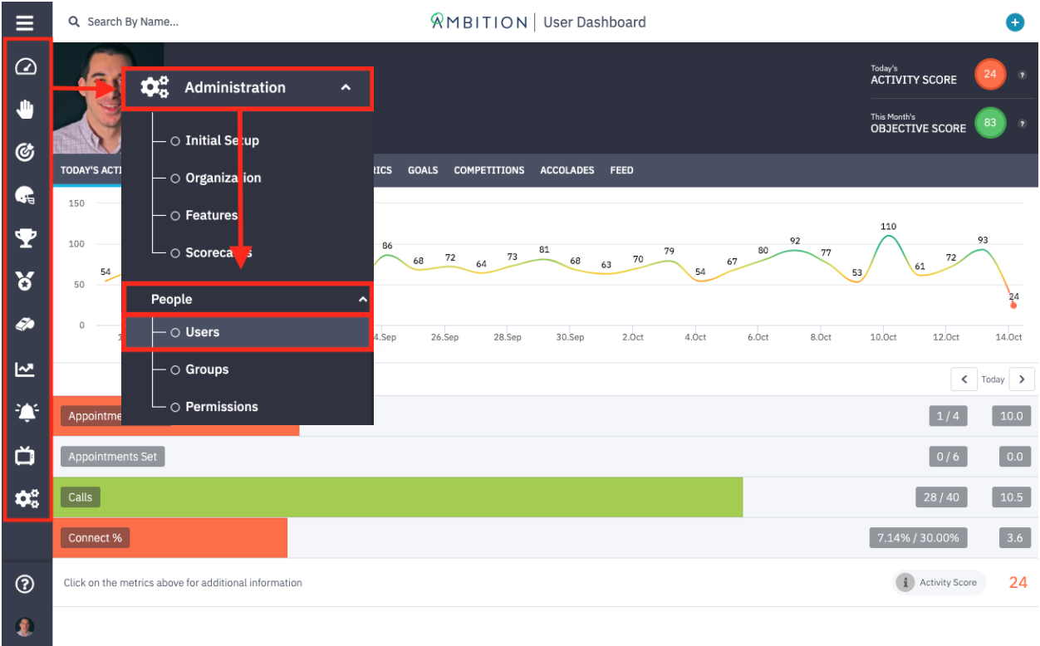Click the 1 / 4 appointments value

click(x=948, y=416)
